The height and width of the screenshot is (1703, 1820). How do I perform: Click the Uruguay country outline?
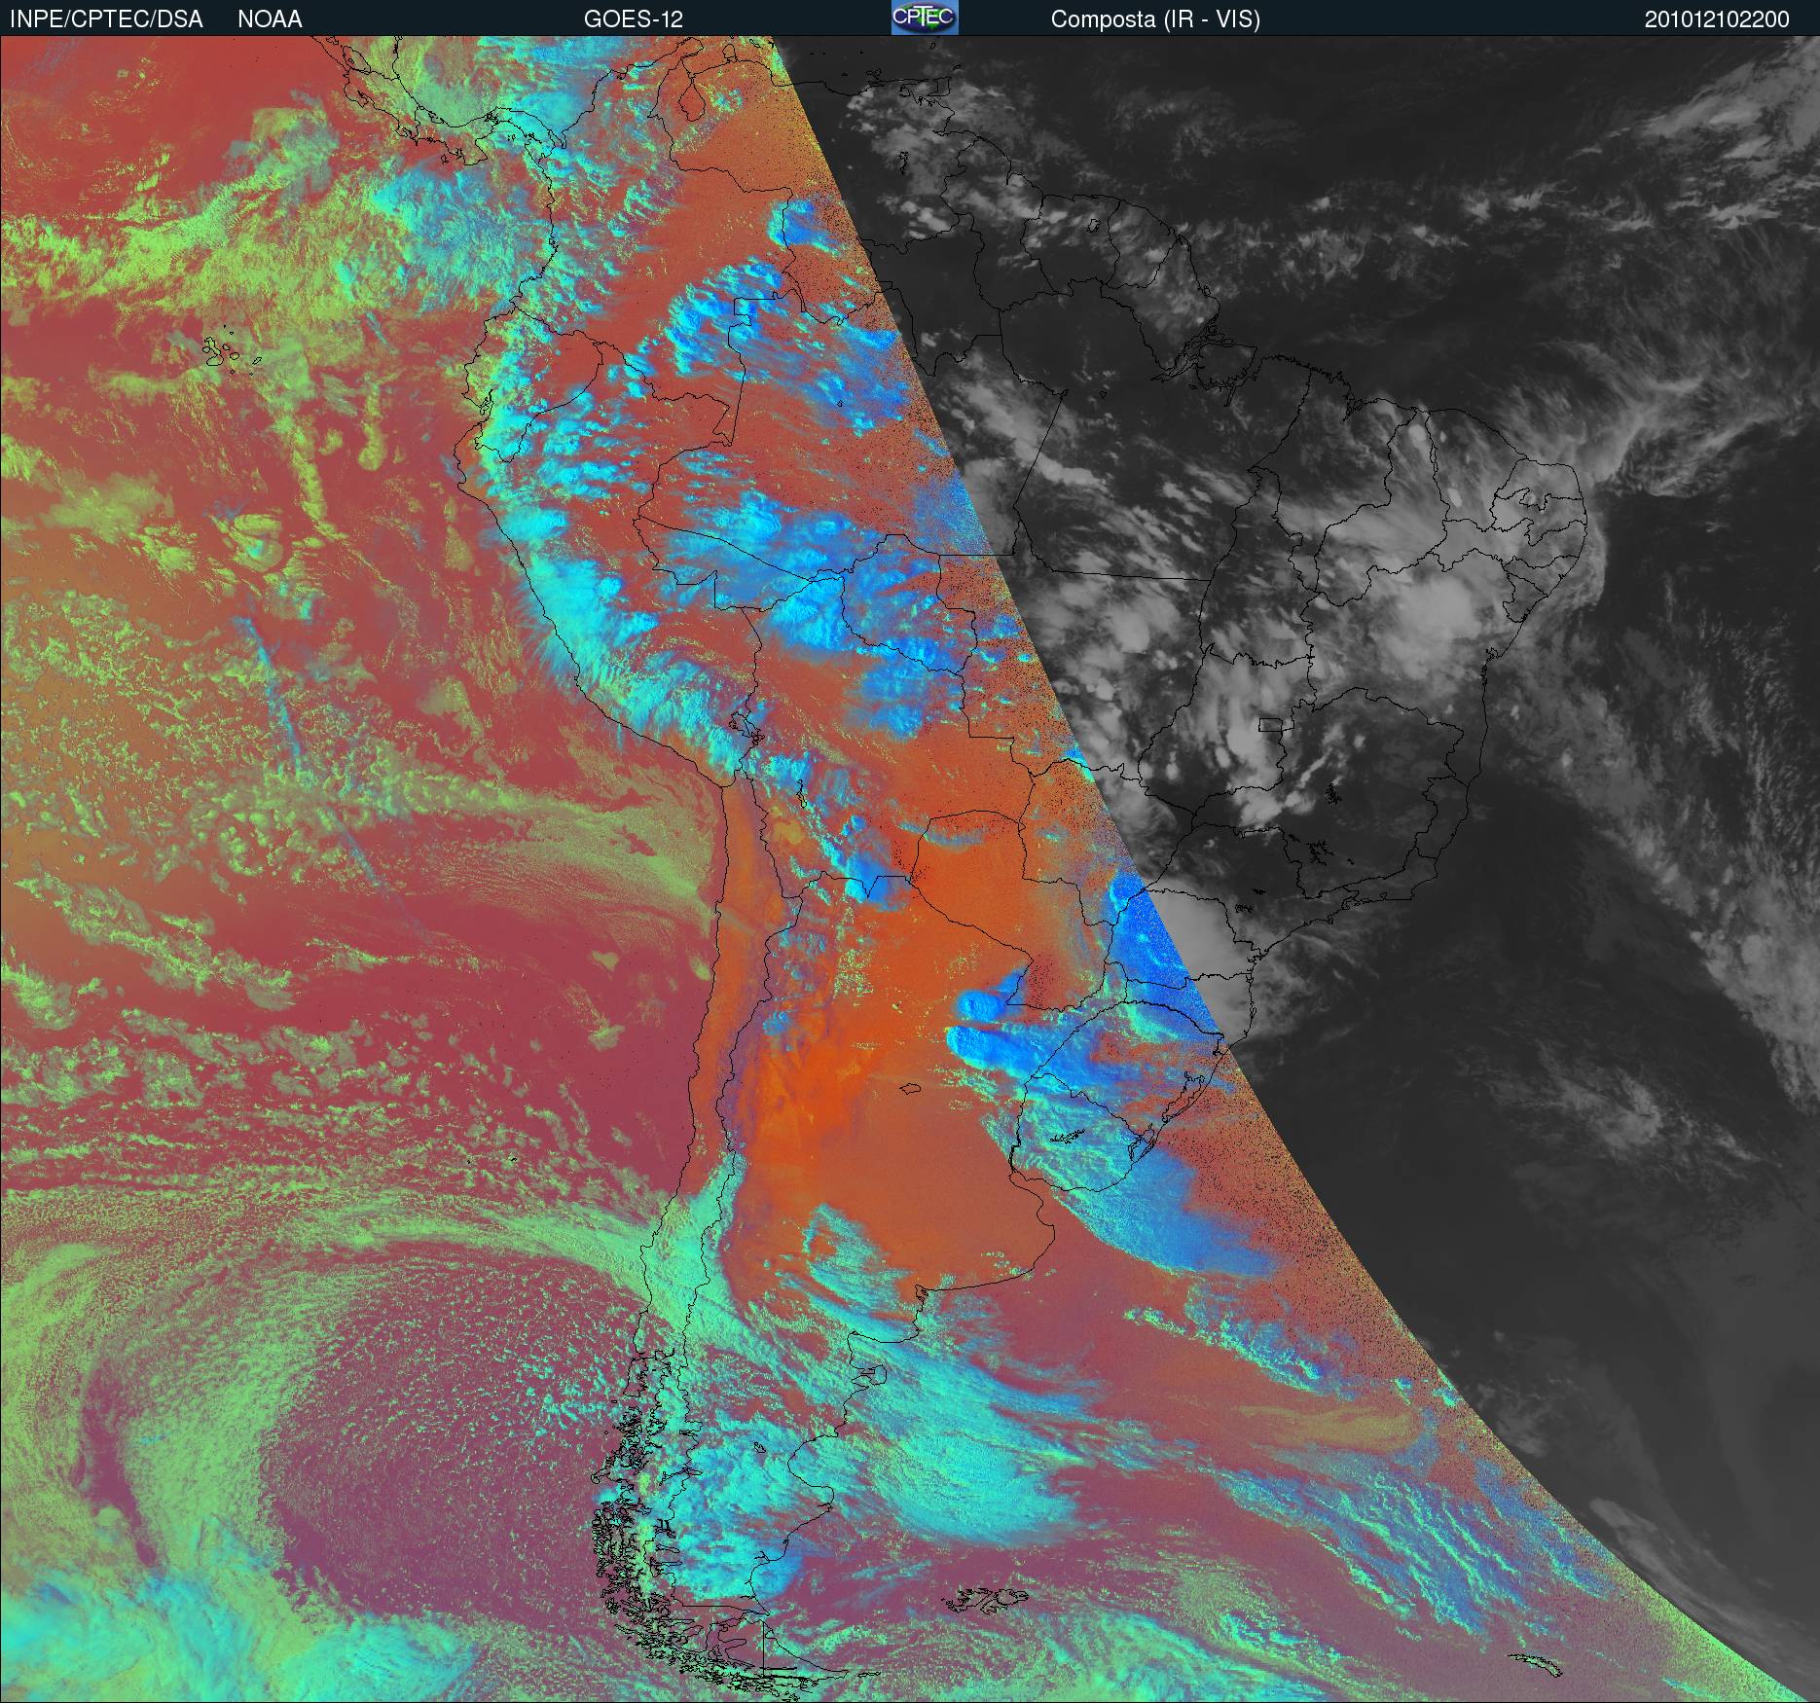tap(1080, 1134)
